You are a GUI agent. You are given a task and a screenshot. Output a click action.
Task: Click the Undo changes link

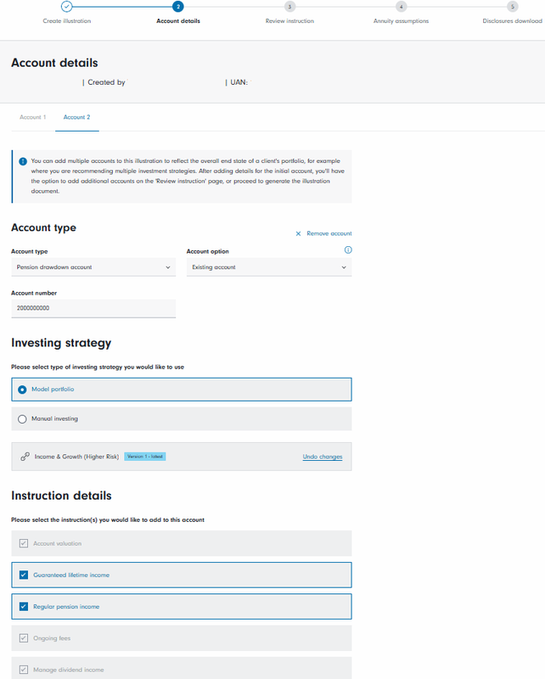[x=323, y=457]
